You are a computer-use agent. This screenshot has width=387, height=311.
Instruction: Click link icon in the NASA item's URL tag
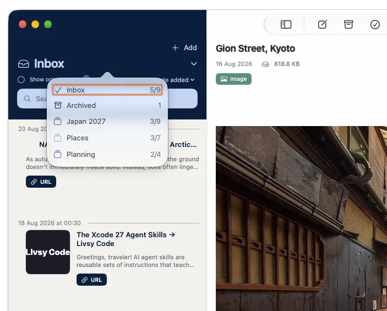pos(34,182)
